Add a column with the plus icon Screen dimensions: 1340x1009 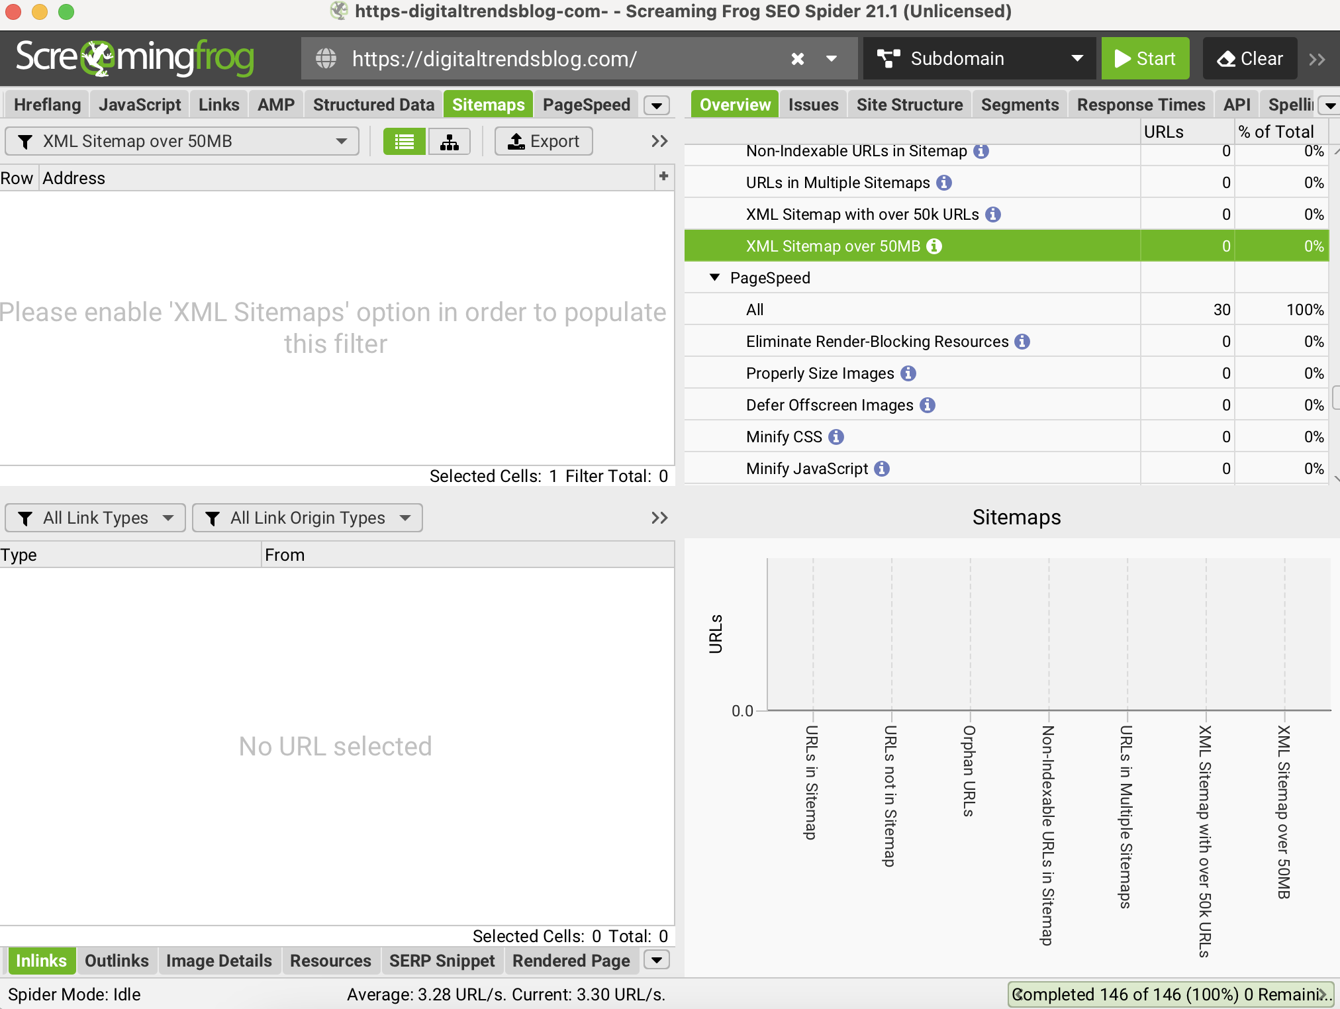[664, 177]
